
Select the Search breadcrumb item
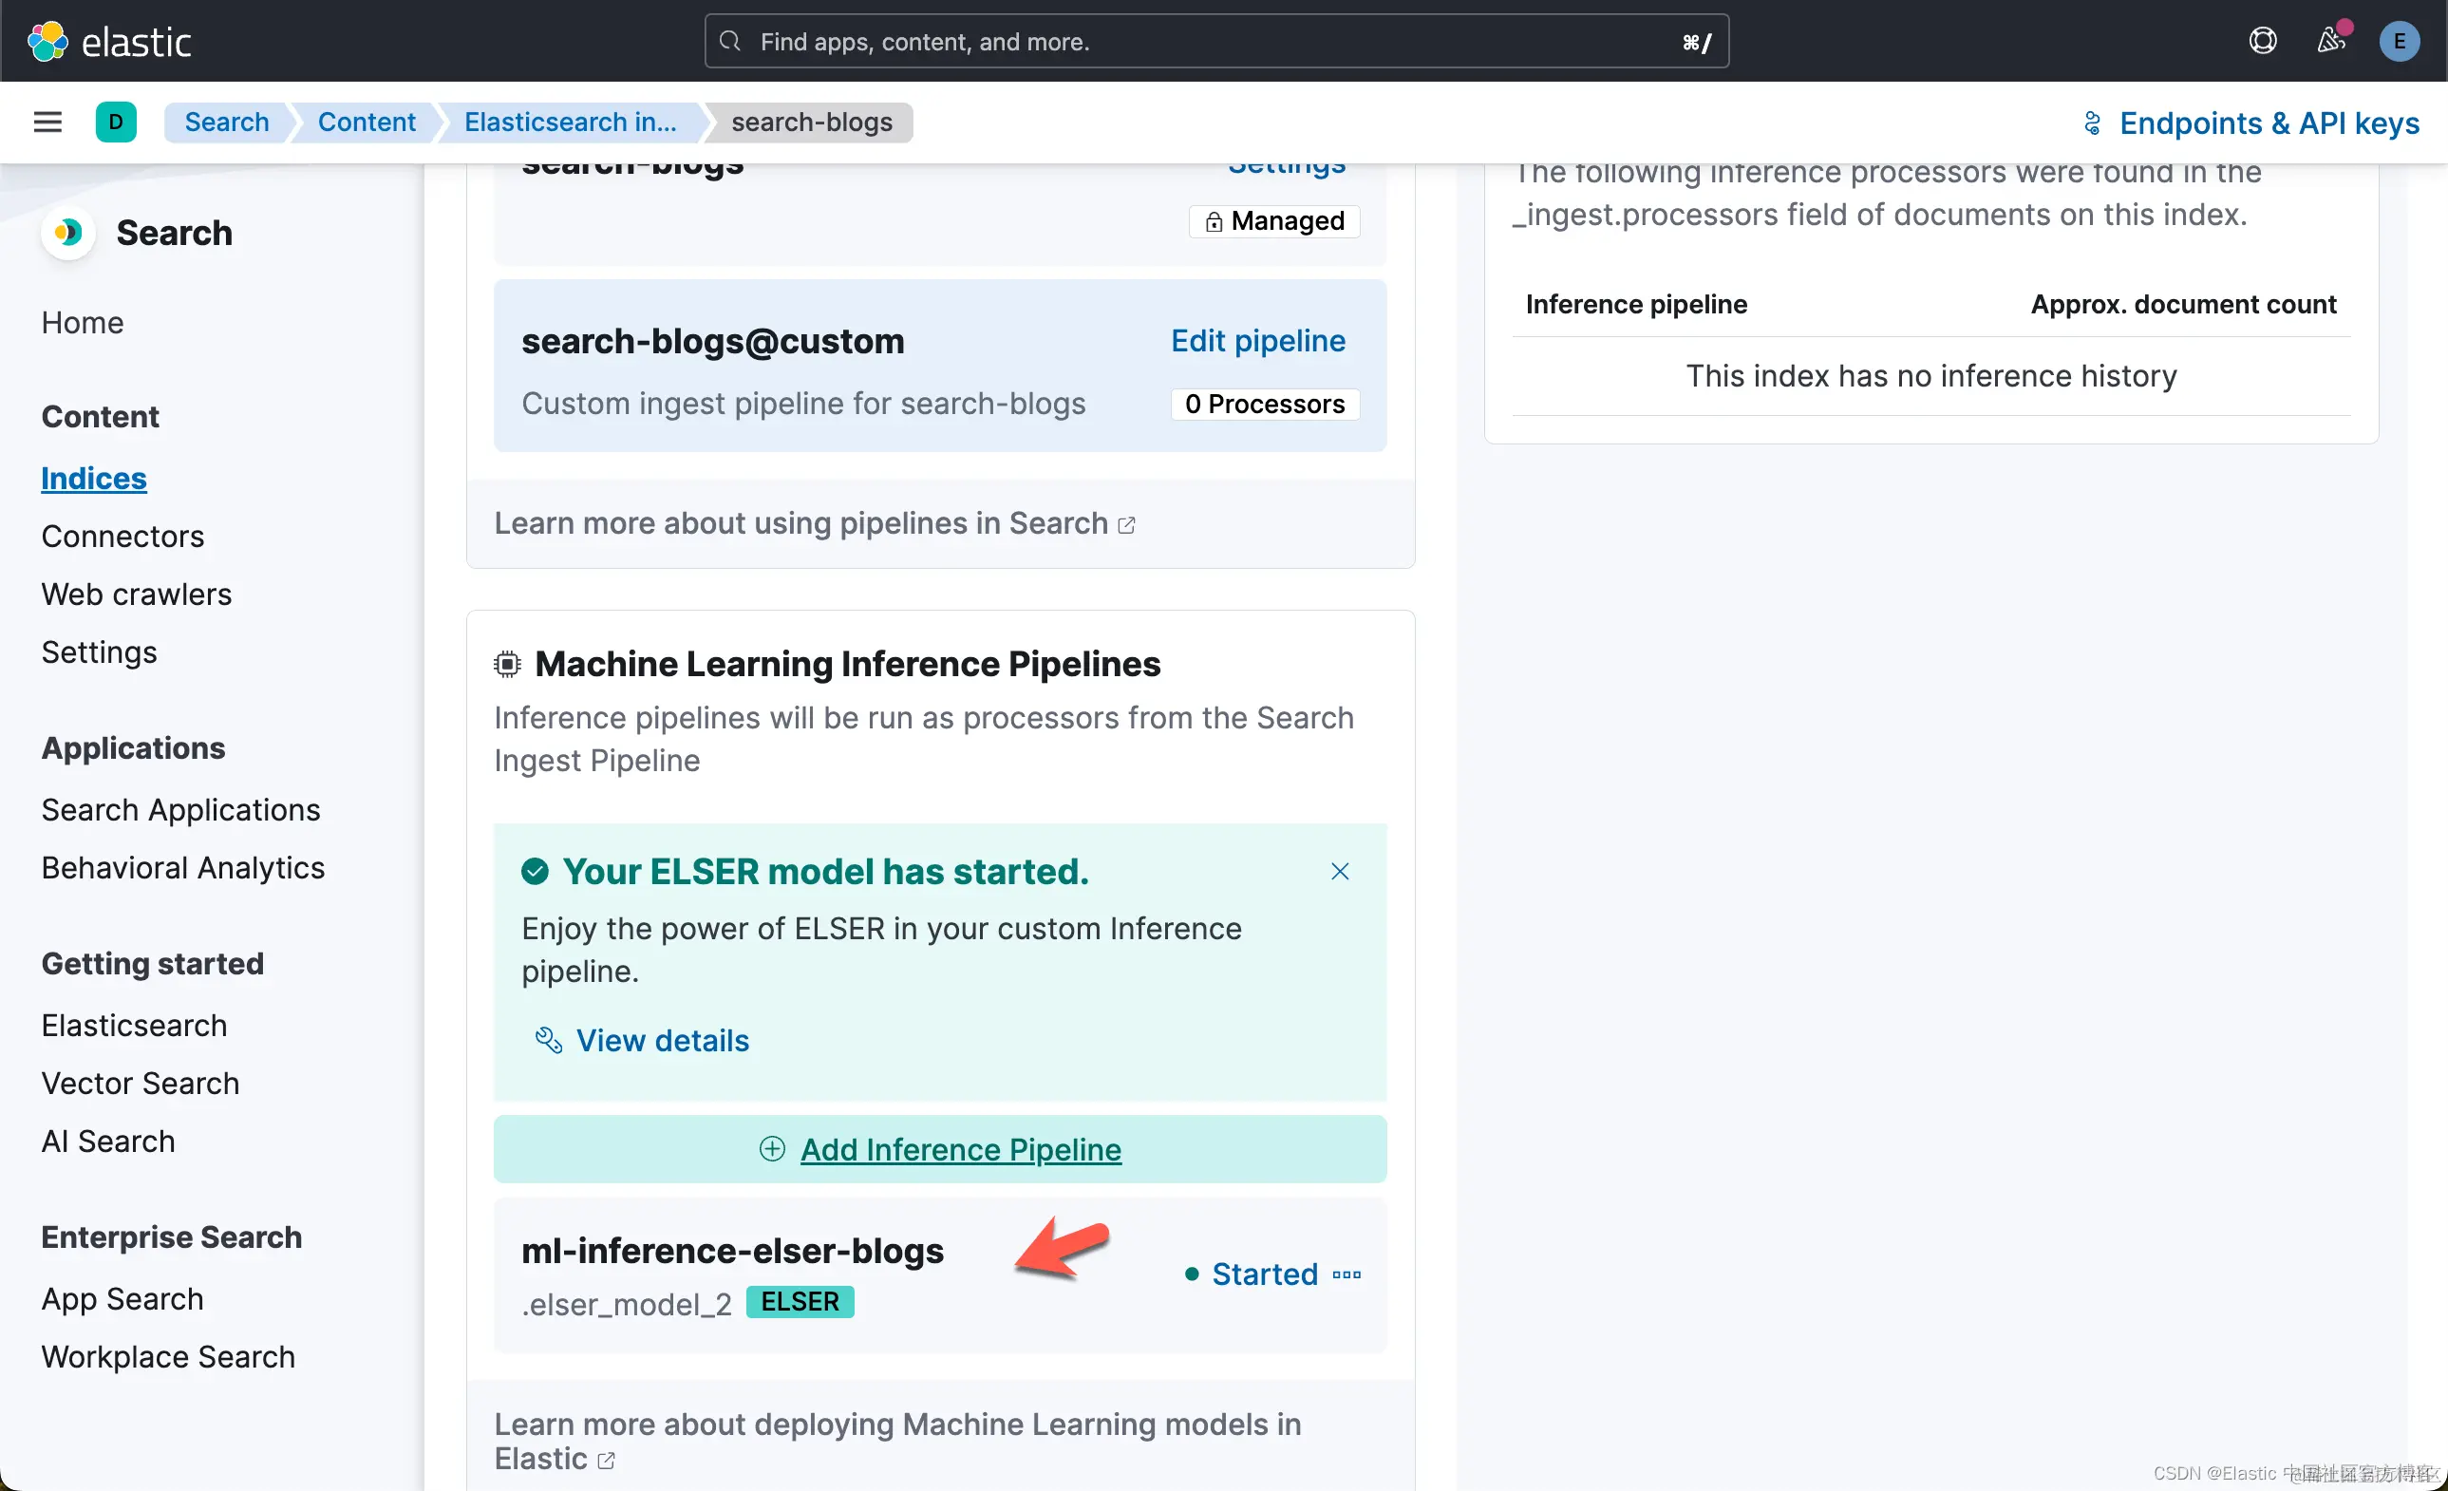pyautogui.click(x=227, y=123)
